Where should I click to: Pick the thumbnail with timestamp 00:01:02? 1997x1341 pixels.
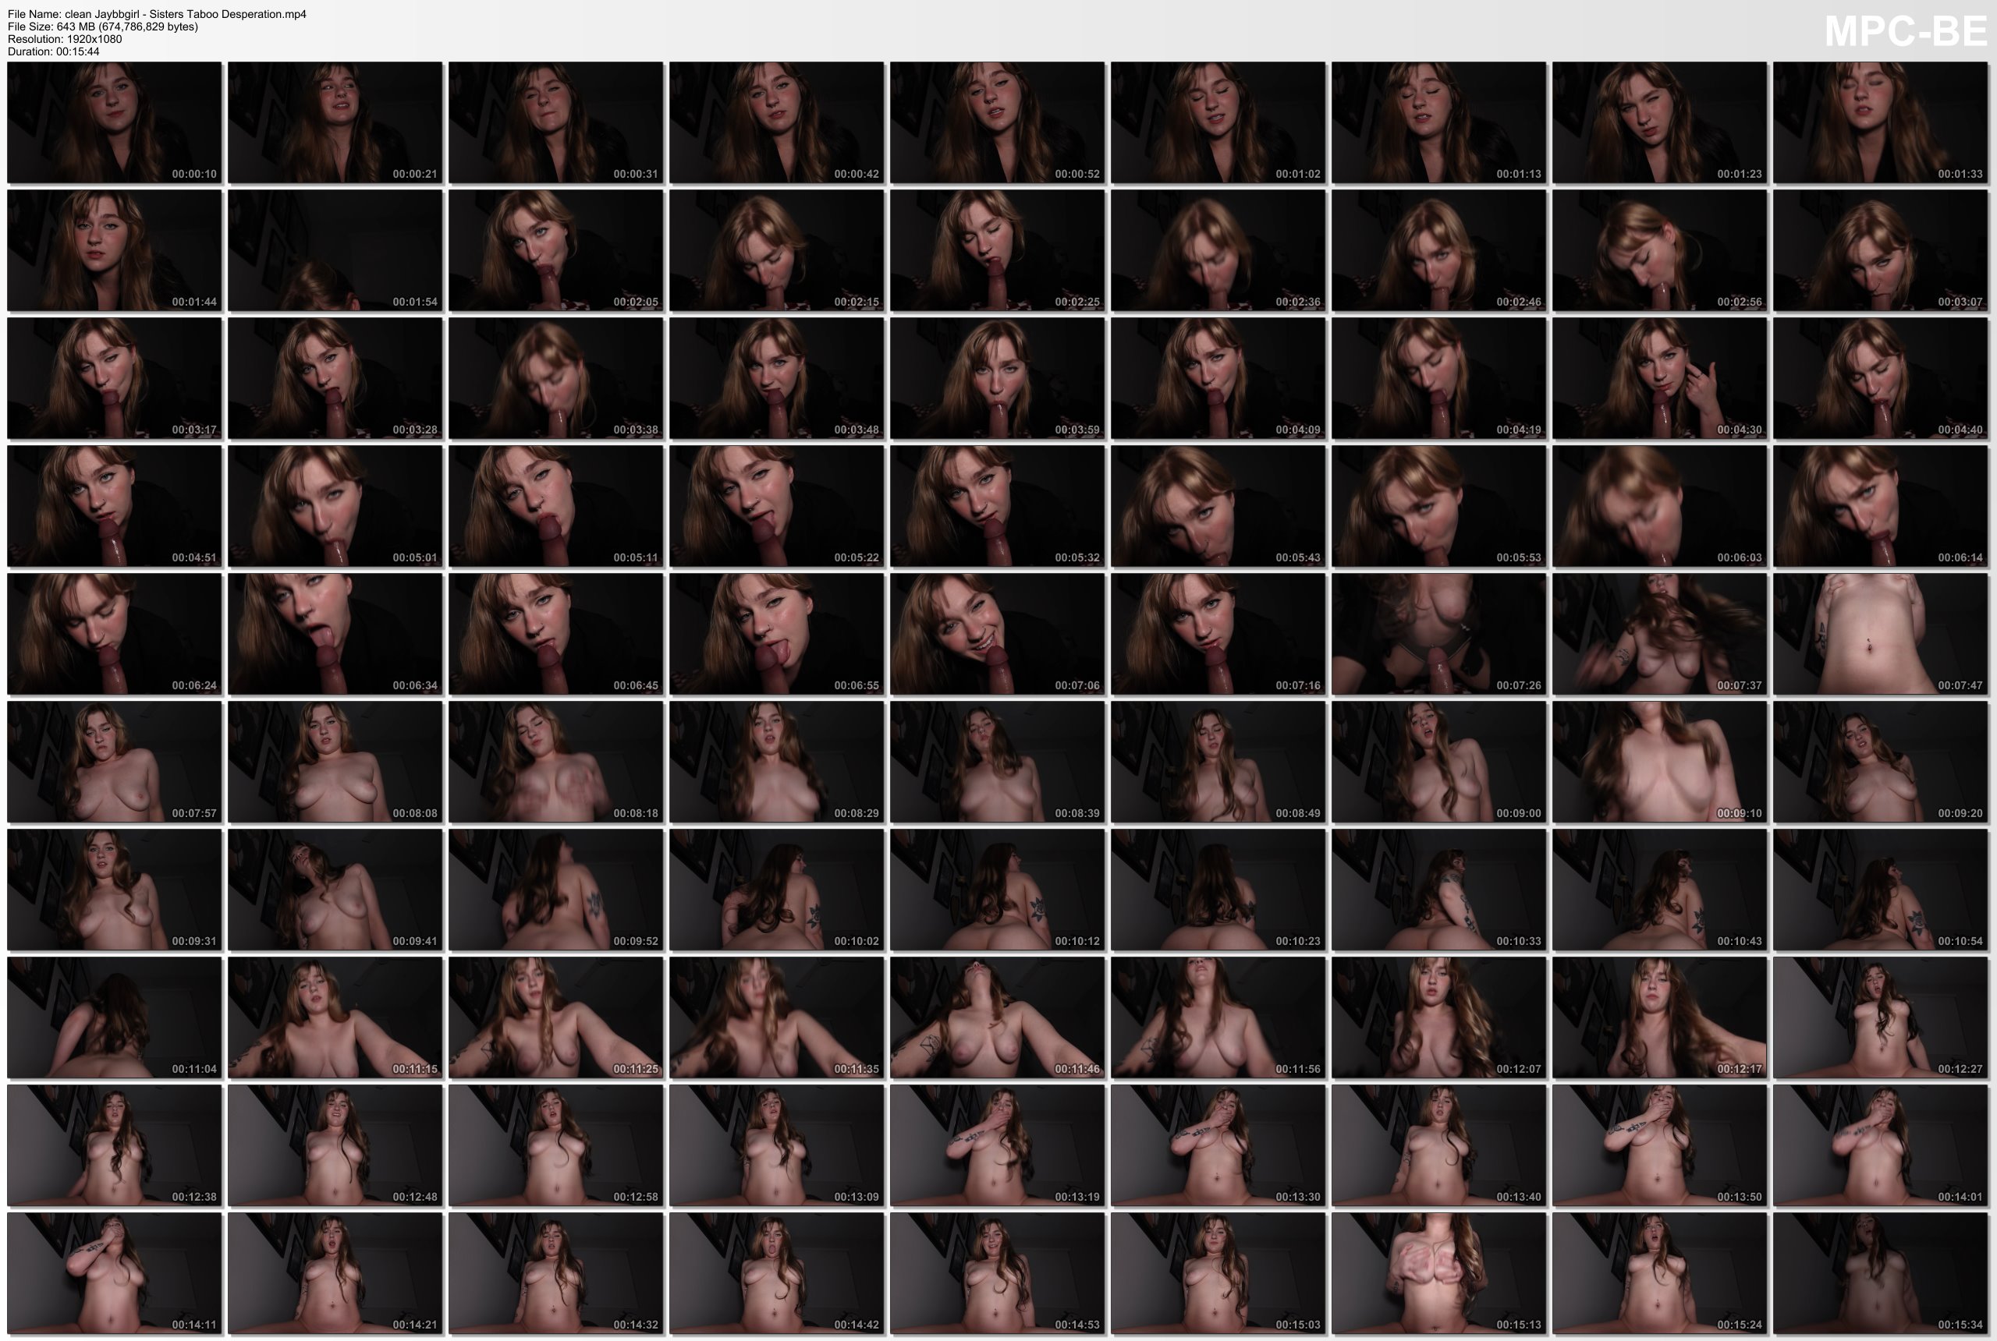1218,122
